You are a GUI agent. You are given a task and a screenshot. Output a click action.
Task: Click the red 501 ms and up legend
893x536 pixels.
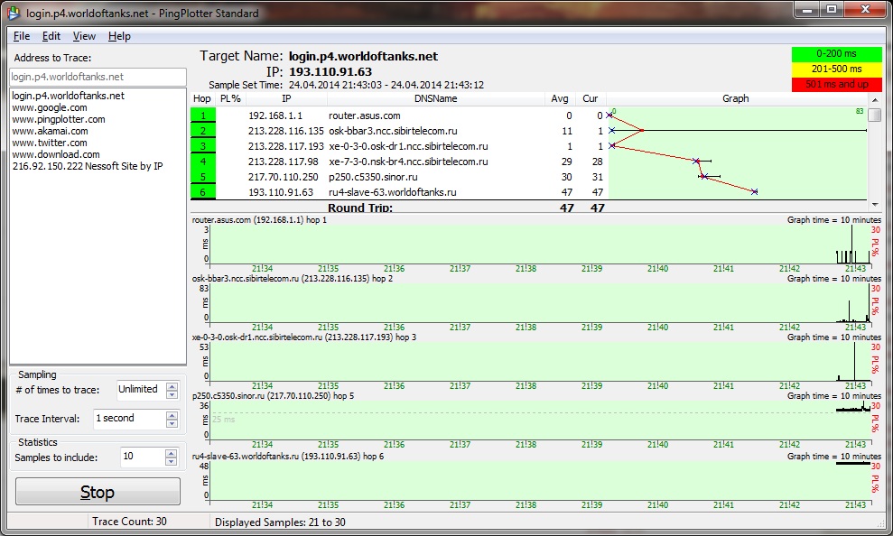(837, 84)
